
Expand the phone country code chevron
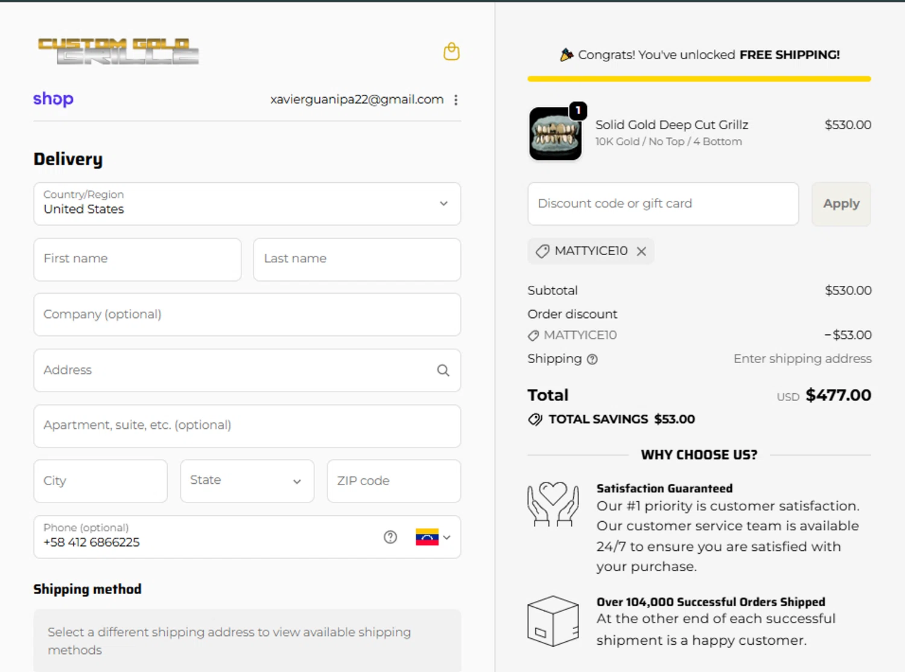tap(447, 537)
